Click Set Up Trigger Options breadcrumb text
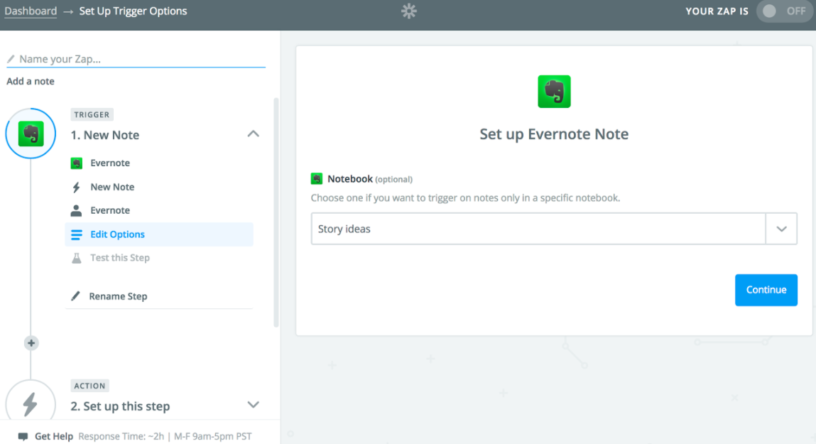Screen dimensions: 816x444 (133, 11)
